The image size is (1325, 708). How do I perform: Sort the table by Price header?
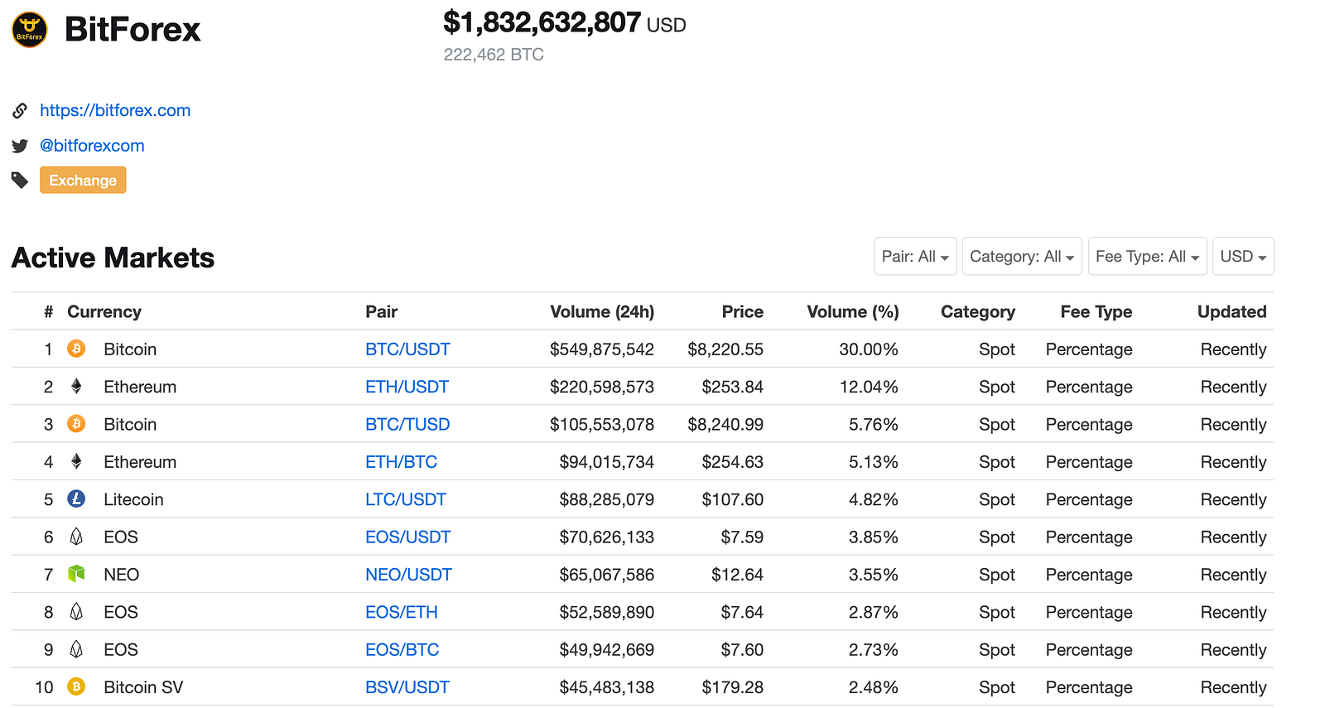(742, 312)
